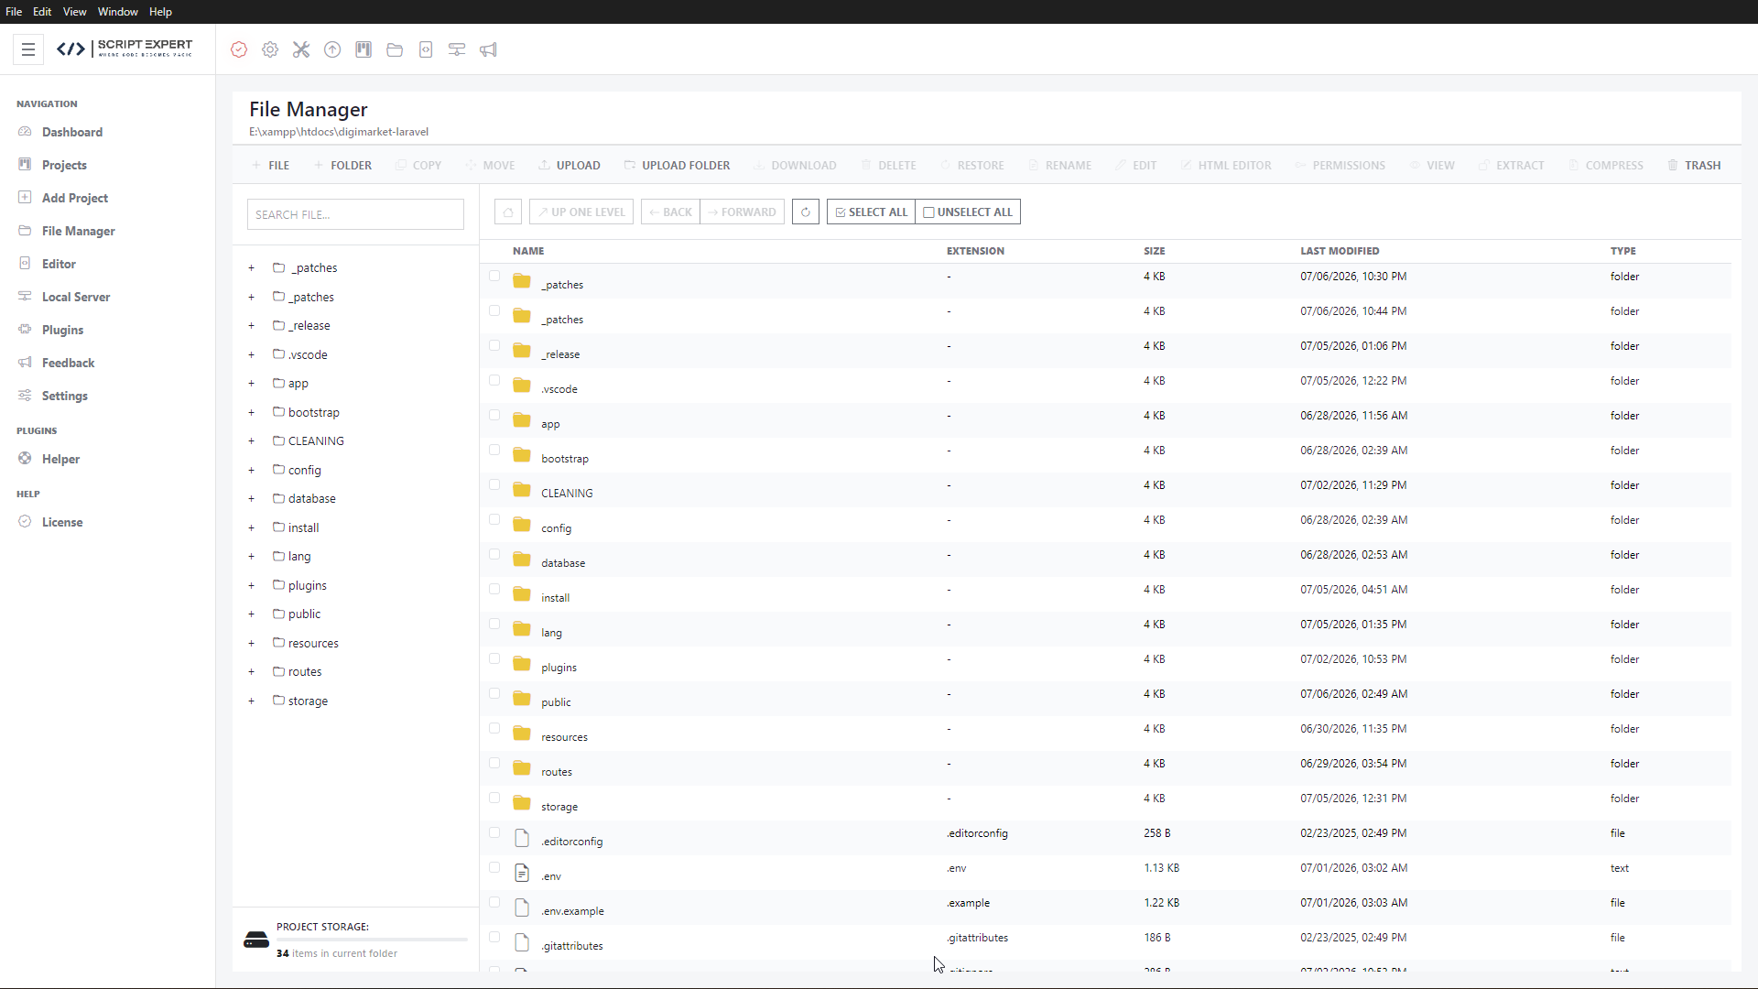This screenshot has height=989, width=1758.
Task: Click the folder icon of the CLEANING row
Action: tap(522, 489)
